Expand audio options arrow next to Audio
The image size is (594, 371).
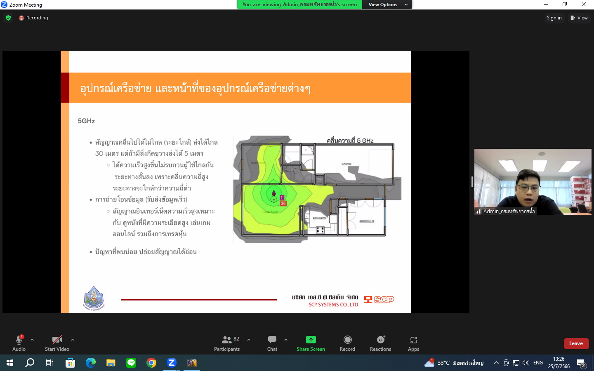pos(32,340)
